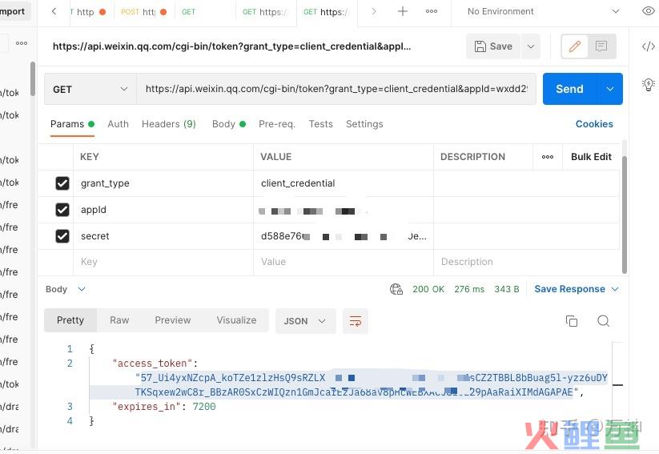
Task: Click the lightbulb info icon
Action: [648, 85]
